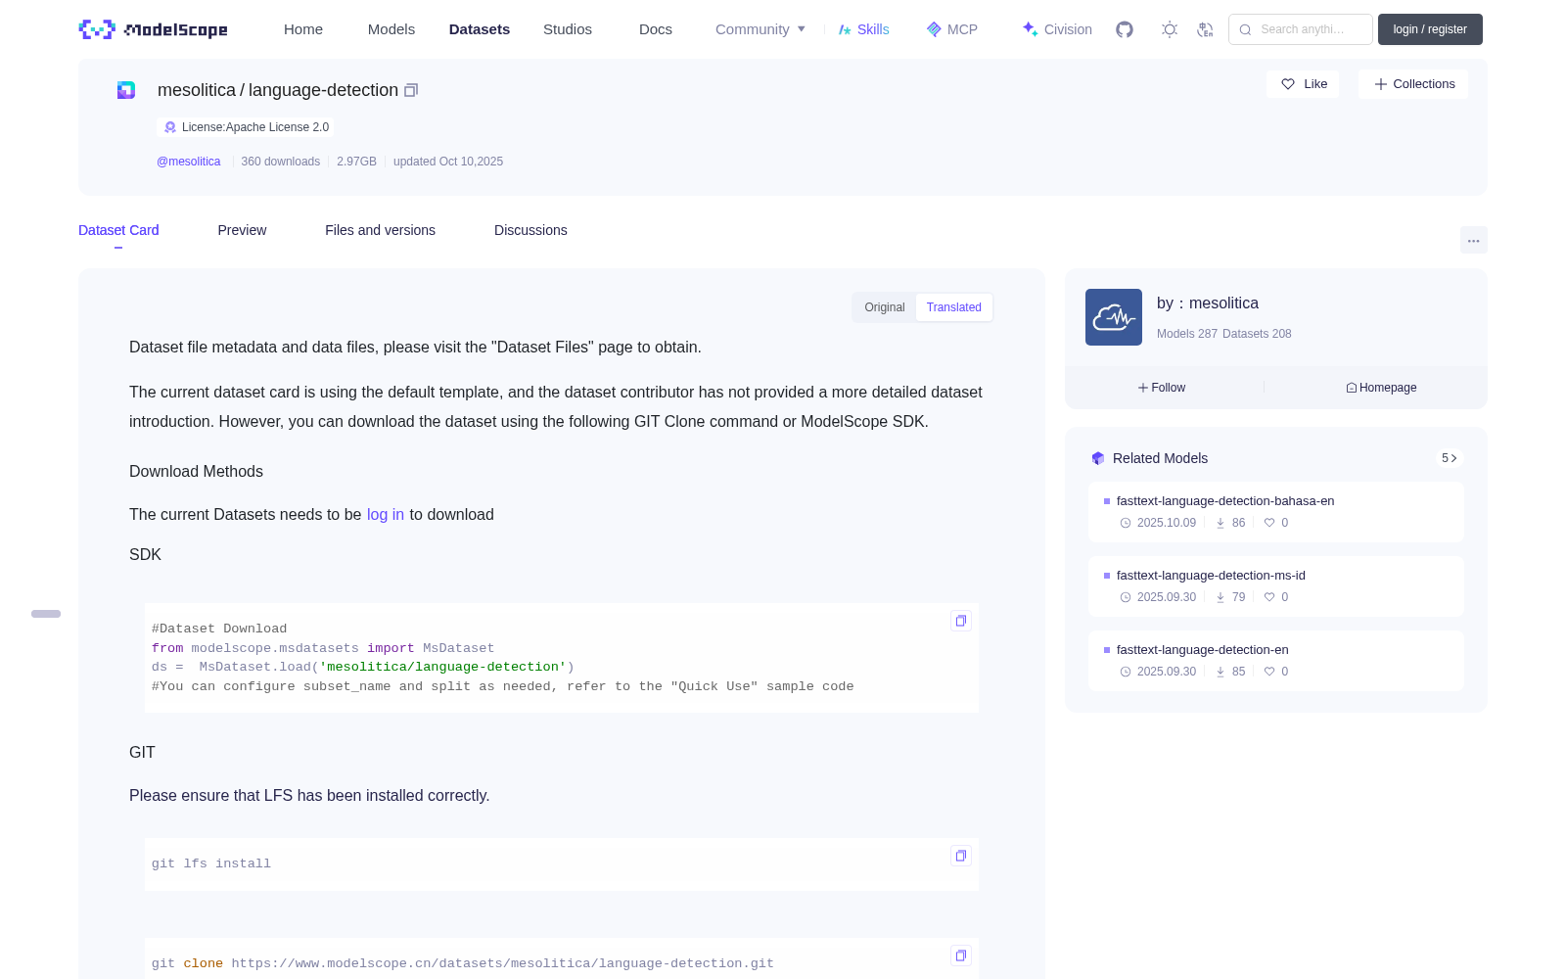Open the MCP page link
The height and width of the screenshot is (979, 1566).
pos(952,29)
